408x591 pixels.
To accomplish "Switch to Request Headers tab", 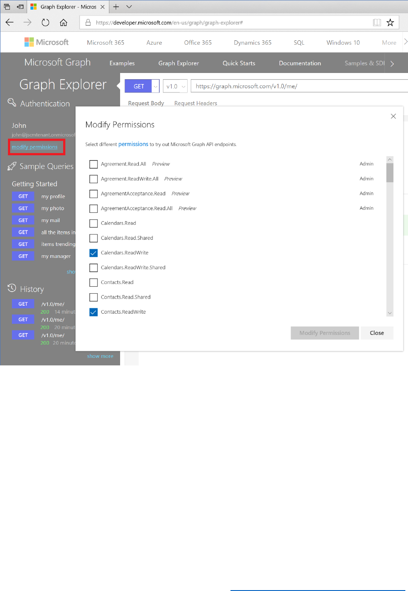I will (x=196, y=103).
